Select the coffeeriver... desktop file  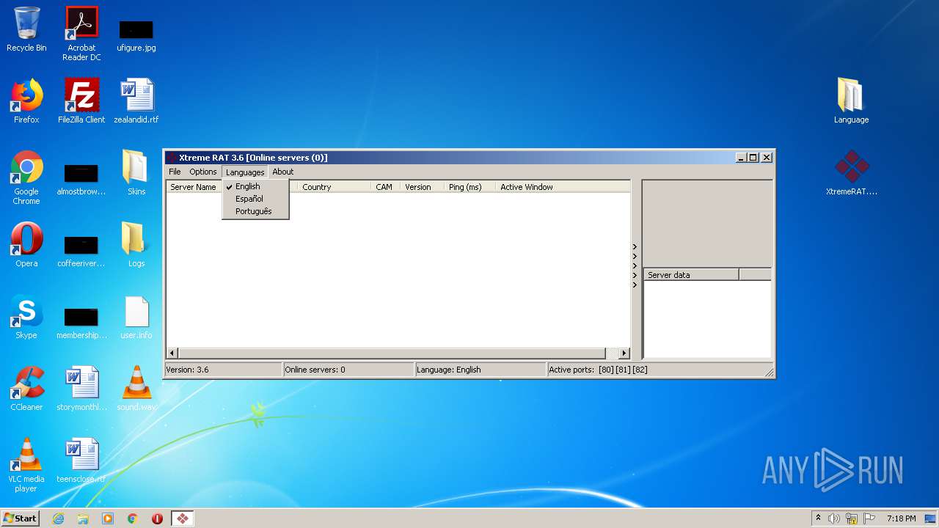81,252
